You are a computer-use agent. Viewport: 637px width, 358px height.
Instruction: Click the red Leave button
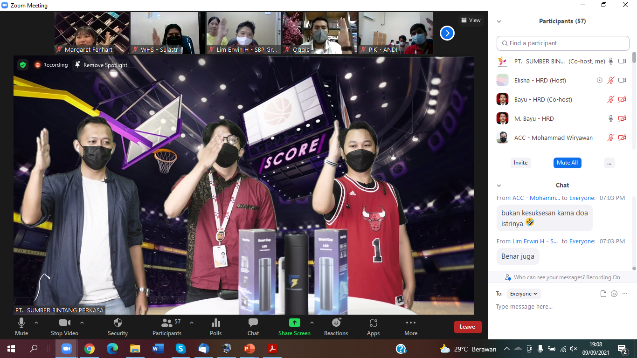coord(468,327)
